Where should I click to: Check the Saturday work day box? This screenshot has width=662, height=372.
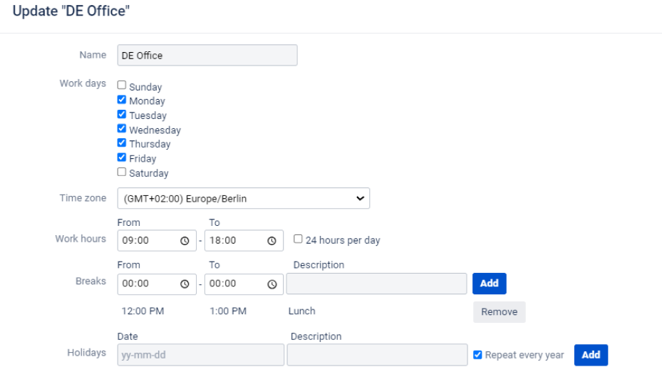click(122, 172)
